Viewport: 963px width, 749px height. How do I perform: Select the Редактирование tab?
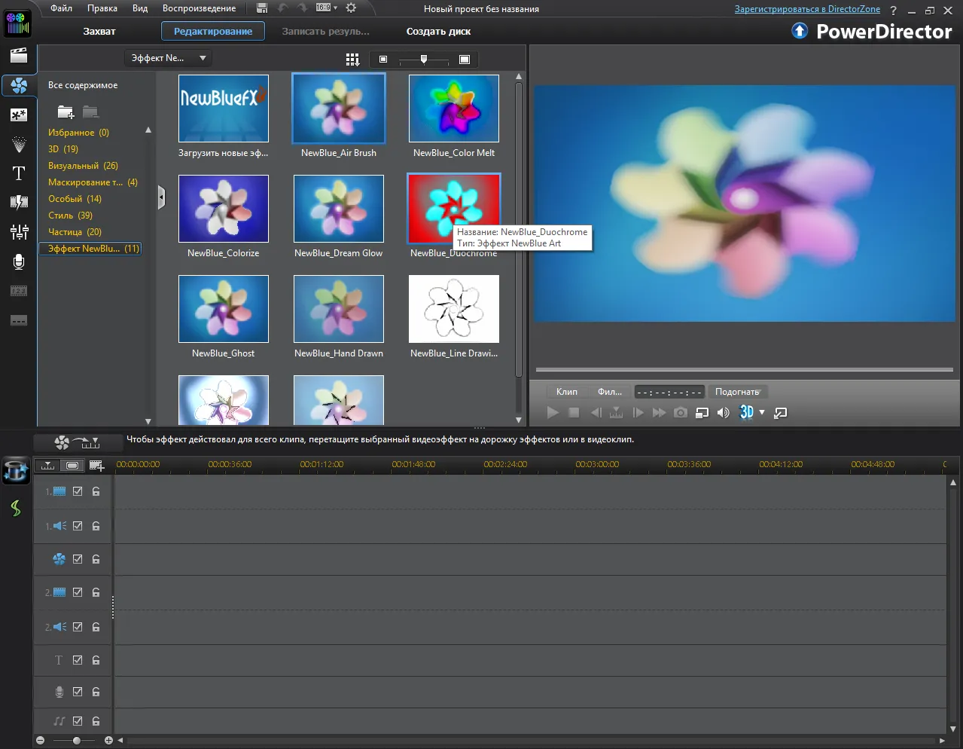point(213,32)
